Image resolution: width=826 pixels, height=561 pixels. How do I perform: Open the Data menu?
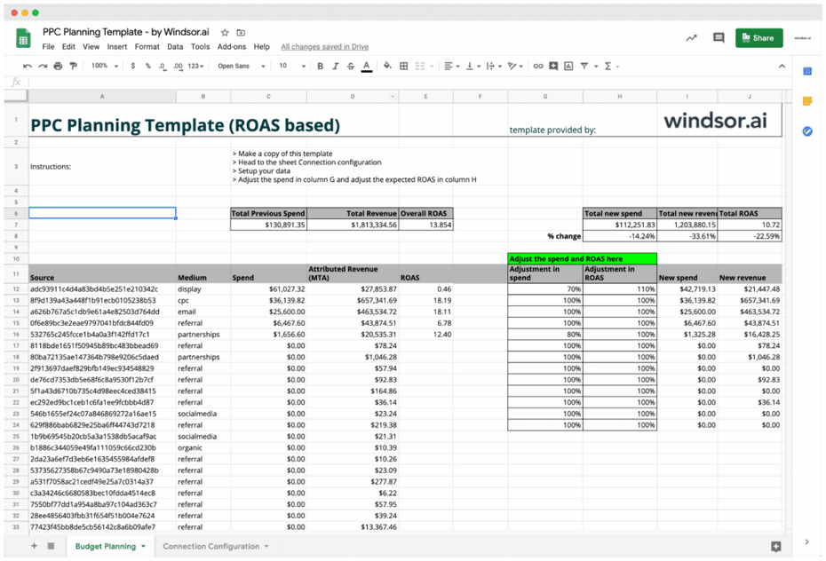pyautogui.click(x=175, y=46)
